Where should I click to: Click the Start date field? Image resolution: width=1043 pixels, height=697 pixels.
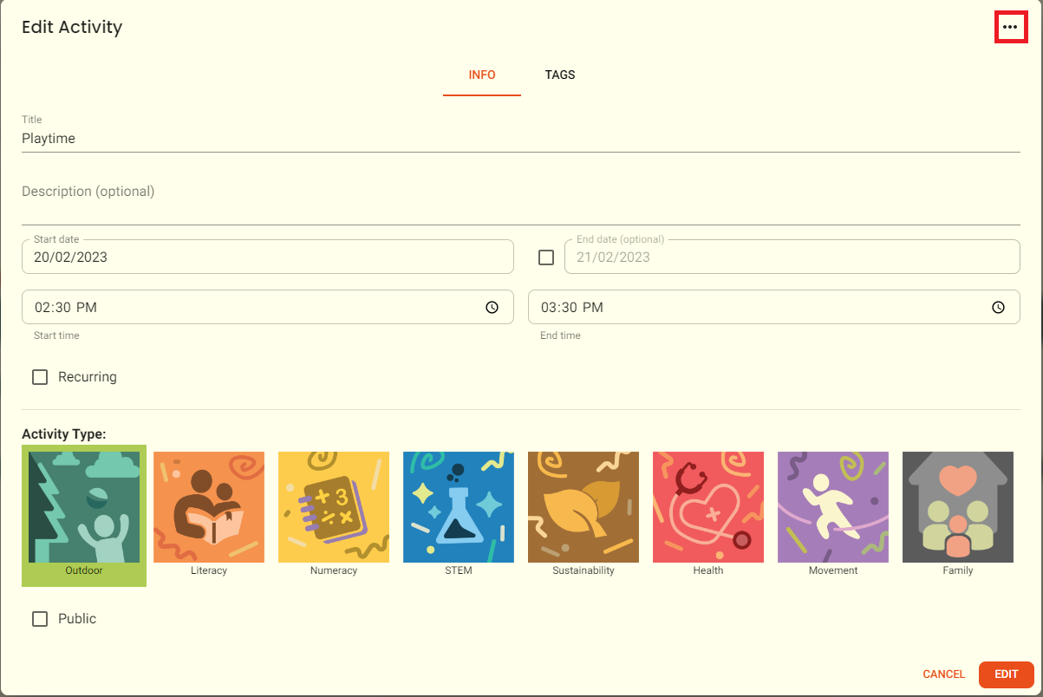tap(268, 257)
